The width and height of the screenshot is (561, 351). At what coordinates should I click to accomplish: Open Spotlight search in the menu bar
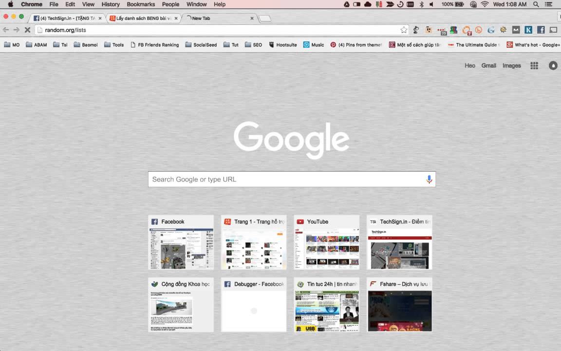(x=536, y=4)
